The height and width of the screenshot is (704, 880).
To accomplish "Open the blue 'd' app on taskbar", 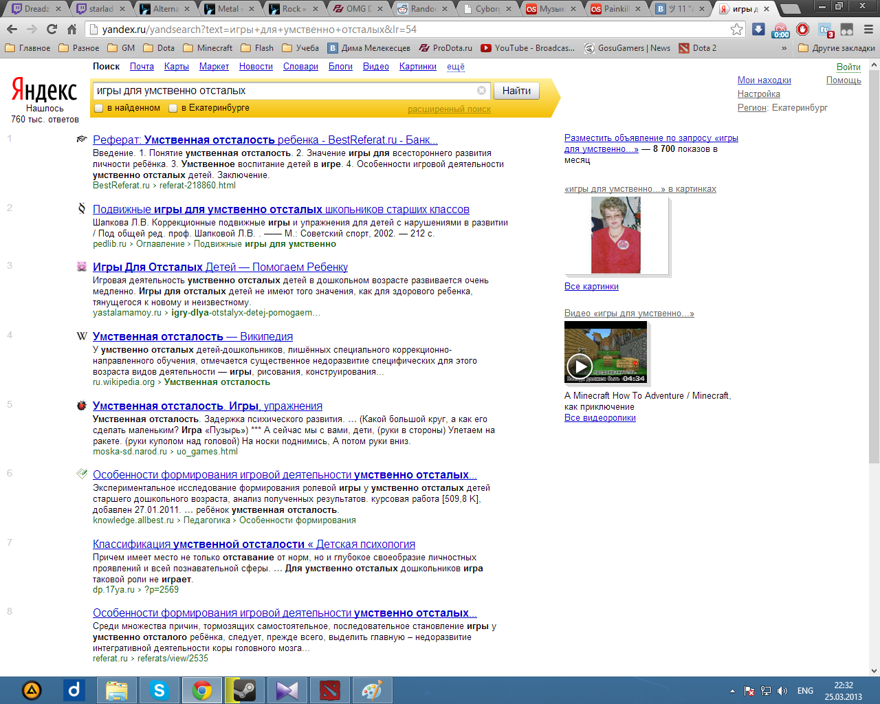I will [x=74, y=690].
